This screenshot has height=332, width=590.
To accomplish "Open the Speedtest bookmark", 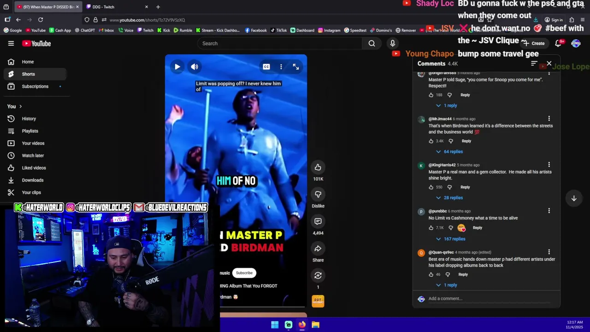I will click(x=355, y=30).
